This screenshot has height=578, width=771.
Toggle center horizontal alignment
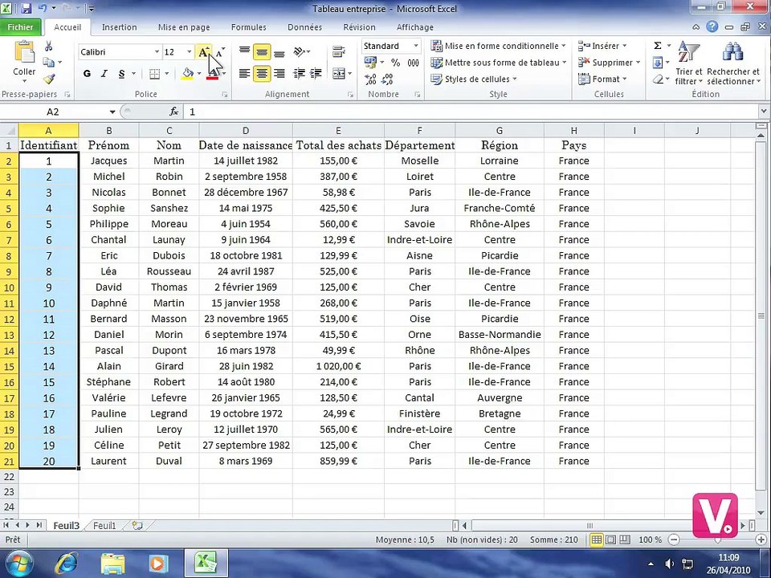[262, 74]
